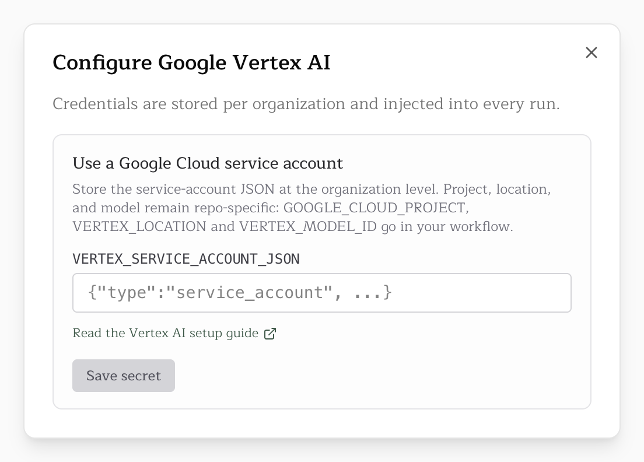This screenshot has width=644, height=462.
Task: Click the VERTEX_SERVICE_ACCOUNT_JSON input field
Action: tap(321, 293)
